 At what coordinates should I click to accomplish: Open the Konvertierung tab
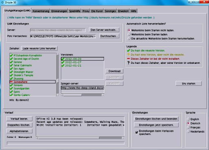(x=41, y=11)
